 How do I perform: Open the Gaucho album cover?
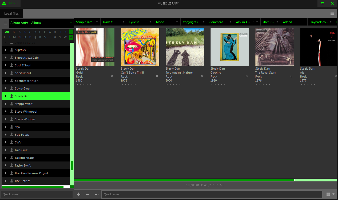click(x=230, y=47)
